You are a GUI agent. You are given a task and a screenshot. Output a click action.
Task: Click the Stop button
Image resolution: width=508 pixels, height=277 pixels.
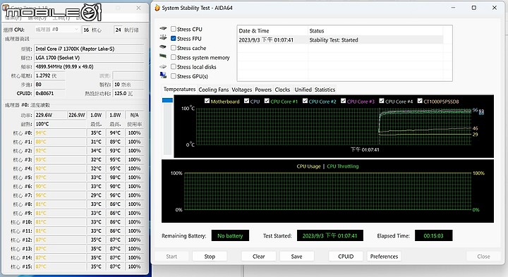210,257
